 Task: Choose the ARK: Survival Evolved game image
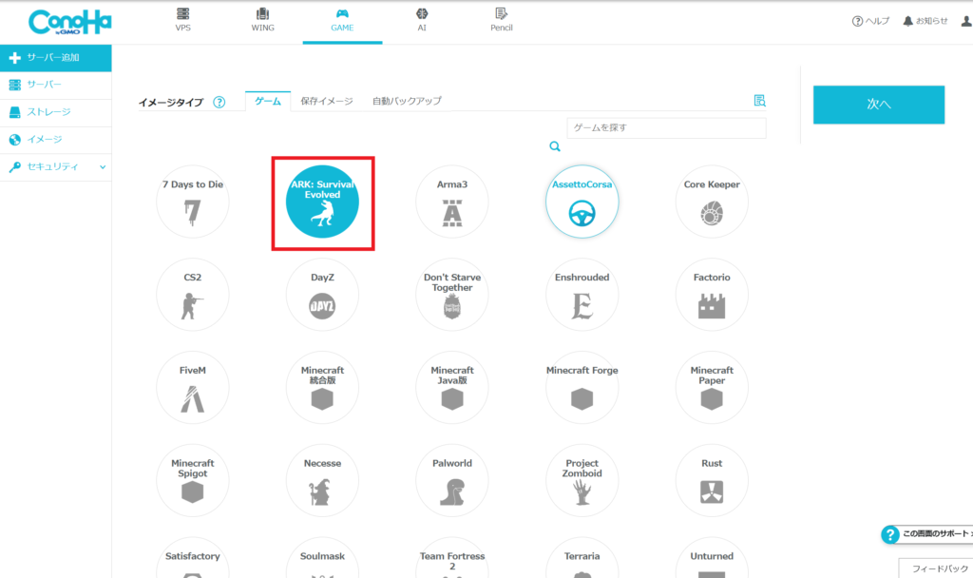coord(323,202)
